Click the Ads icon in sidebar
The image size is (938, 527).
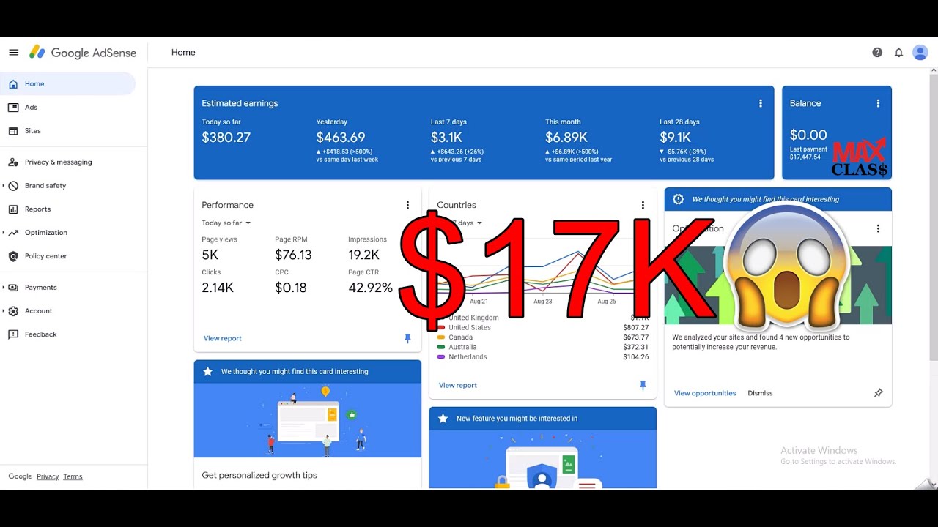point(13,108)
